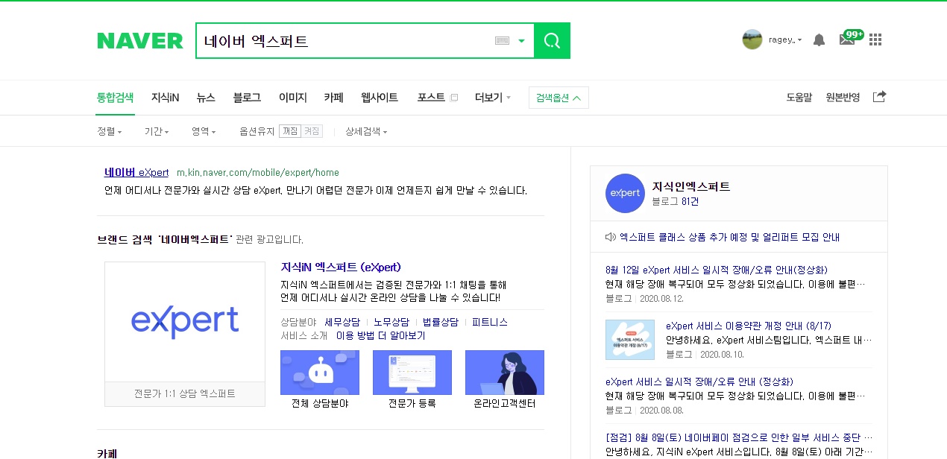Open 8월 12일 eXpert 서비스 장애 안내 post
Viewport: 947px width, 459px height.
pyautogui.click(x=717, y=270)
